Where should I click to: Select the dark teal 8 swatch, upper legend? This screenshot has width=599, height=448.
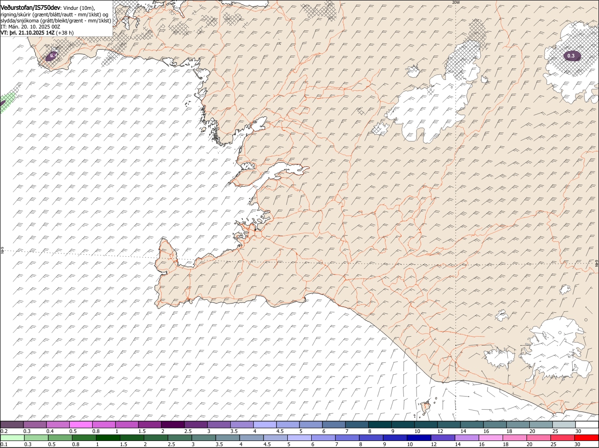pos(380,425)
